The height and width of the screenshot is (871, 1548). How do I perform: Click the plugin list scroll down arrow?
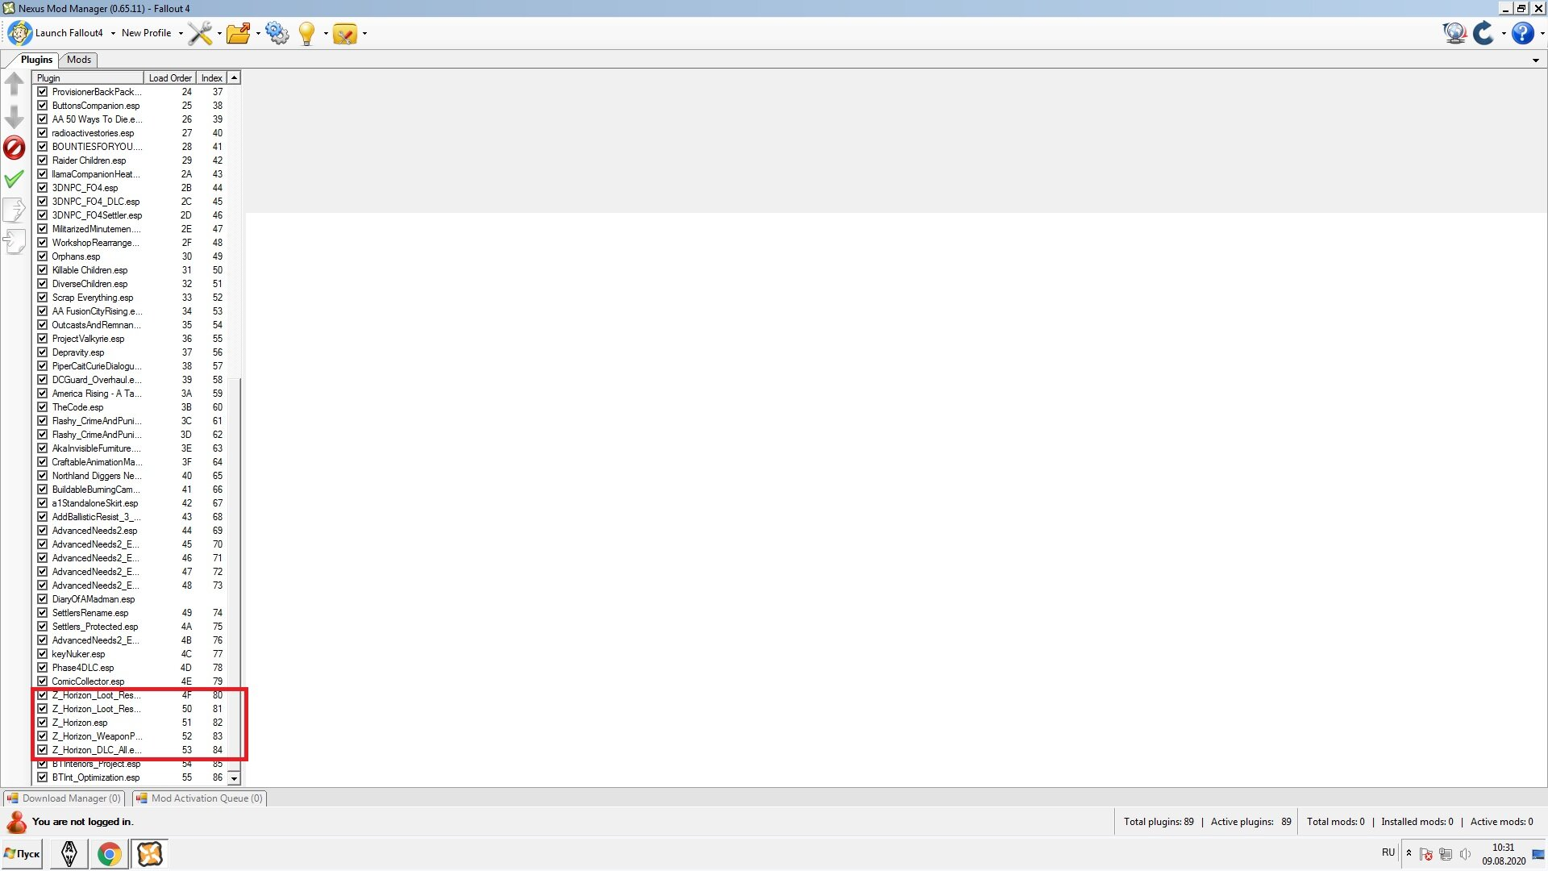click(234, 778)
